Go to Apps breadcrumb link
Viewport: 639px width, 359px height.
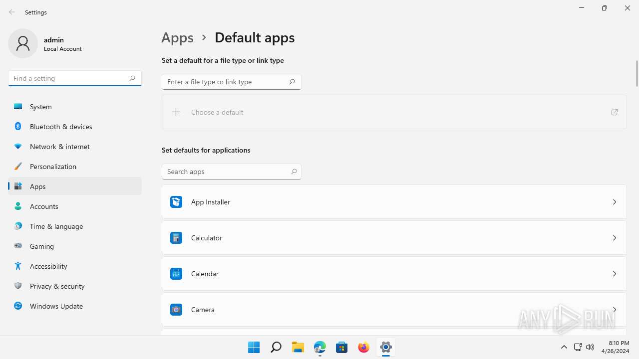[x=177, y=37]
